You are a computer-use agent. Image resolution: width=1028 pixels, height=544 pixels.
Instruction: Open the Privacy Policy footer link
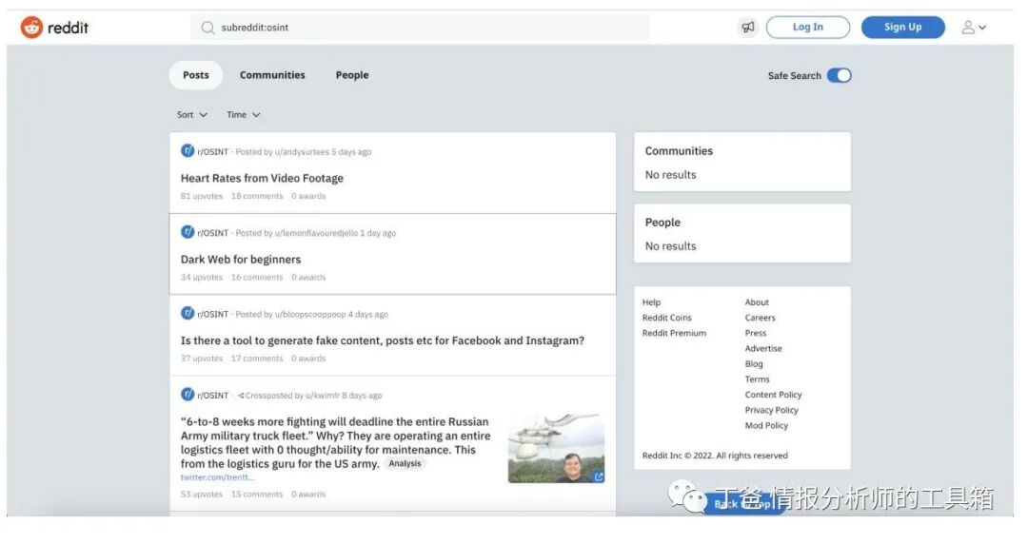point(771,410)
